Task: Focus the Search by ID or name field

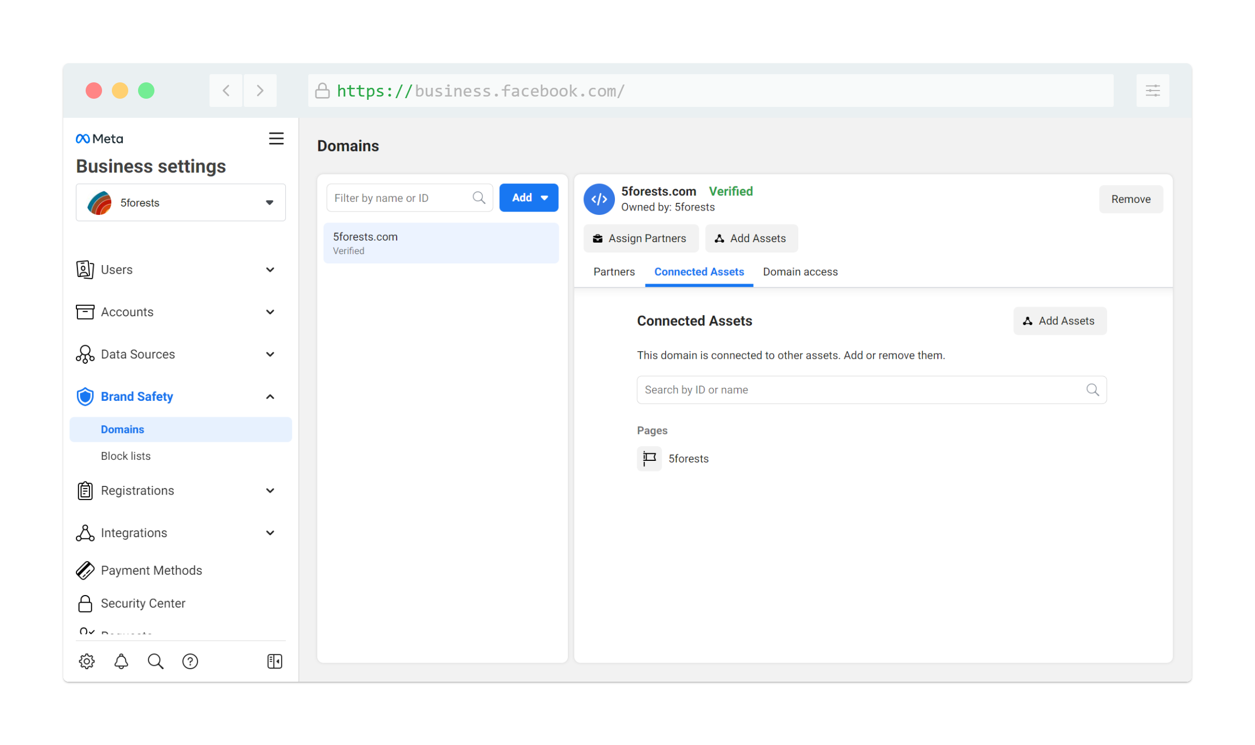Action: pyautogui.click(x=871, y=390)
